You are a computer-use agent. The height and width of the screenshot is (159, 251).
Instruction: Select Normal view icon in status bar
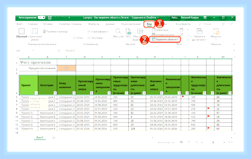click(x=181, y=142)
